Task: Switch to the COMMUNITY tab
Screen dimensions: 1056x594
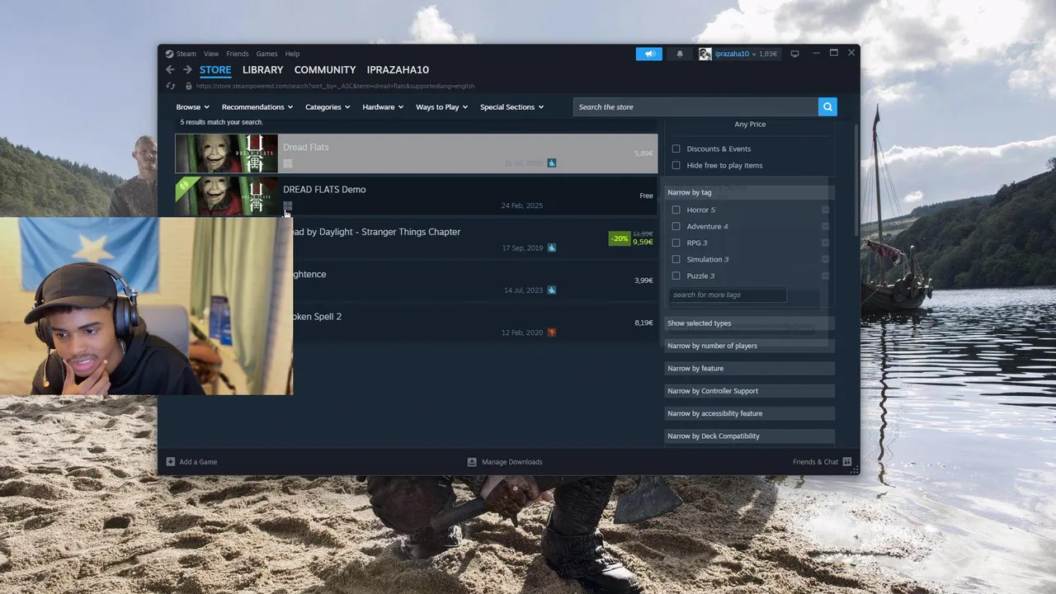Action: click(x=325, y=70)
